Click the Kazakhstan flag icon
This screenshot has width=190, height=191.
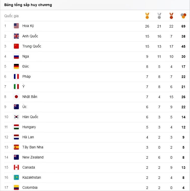pyautogui.click(x=16, y=177)
